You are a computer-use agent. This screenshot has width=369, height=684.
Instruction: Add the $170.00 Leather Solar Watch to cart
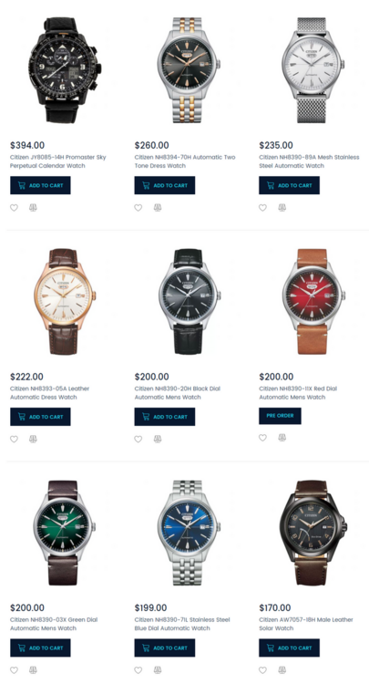pyautogui.click(x=289, y=648)
